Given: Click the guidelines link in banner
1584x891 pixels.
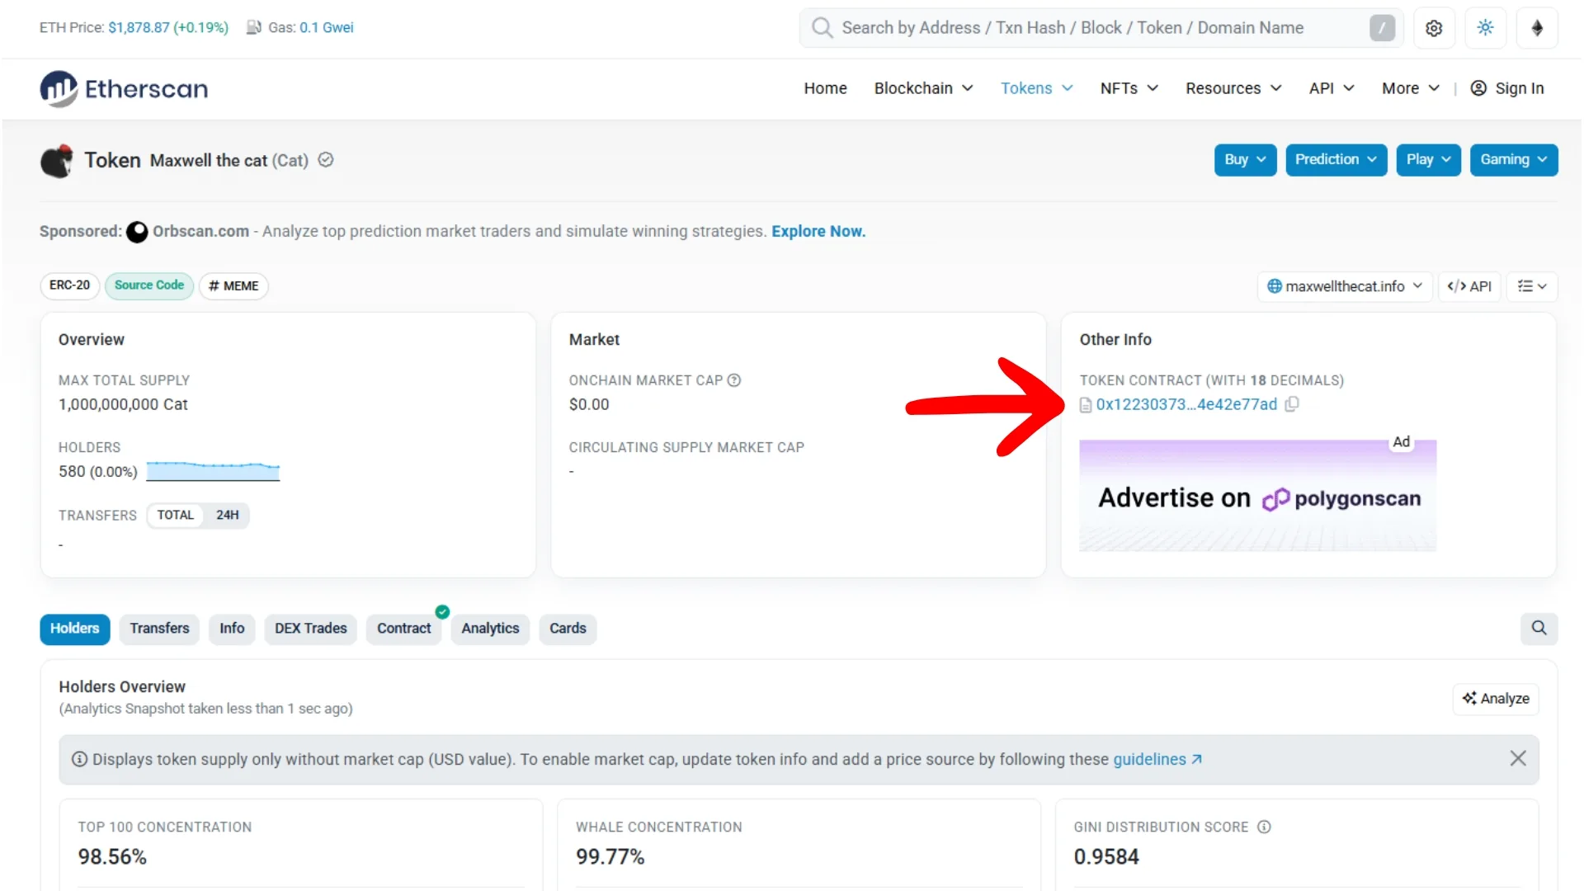Looking at the screenshot, I should coord(1157,759).
